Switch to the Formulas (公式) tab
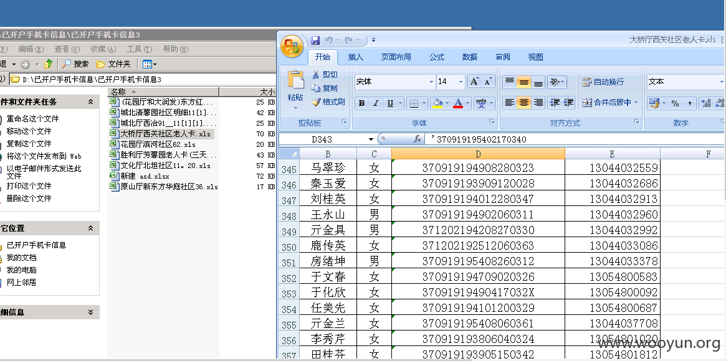 click(x=437, y=57)
